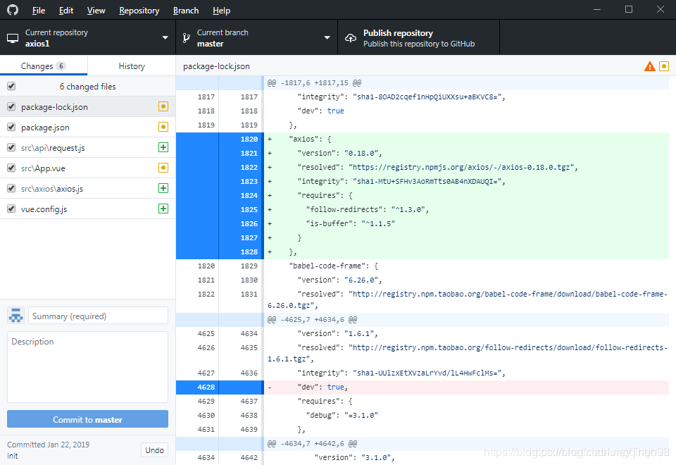Image resolution: width=676 pixels, height=465 pixels.
Task: Open the Help menu
Action: (221, 11)
